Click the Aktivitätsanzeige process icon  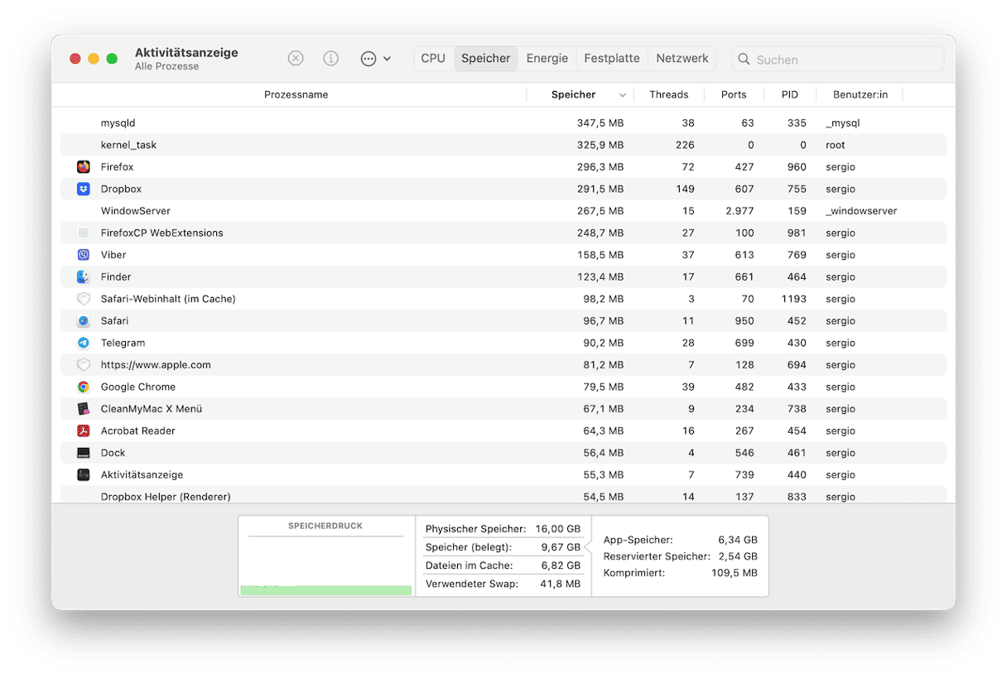(84, 475)
